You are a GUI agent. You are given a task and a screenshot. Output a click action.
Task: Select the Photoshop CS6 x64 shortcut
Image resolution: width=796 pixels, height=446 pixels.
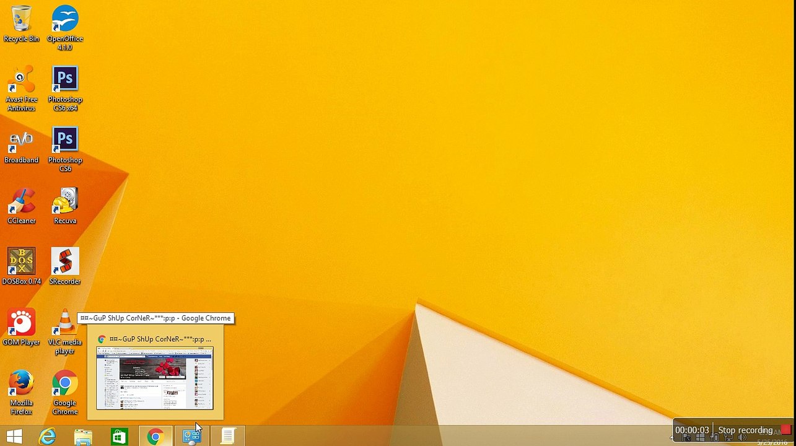click(65, 89)
